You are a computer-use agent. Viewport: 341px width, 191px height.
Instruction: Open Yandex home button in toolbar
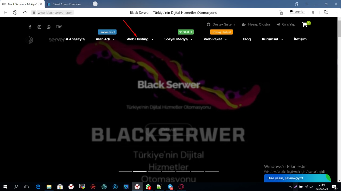15,12
